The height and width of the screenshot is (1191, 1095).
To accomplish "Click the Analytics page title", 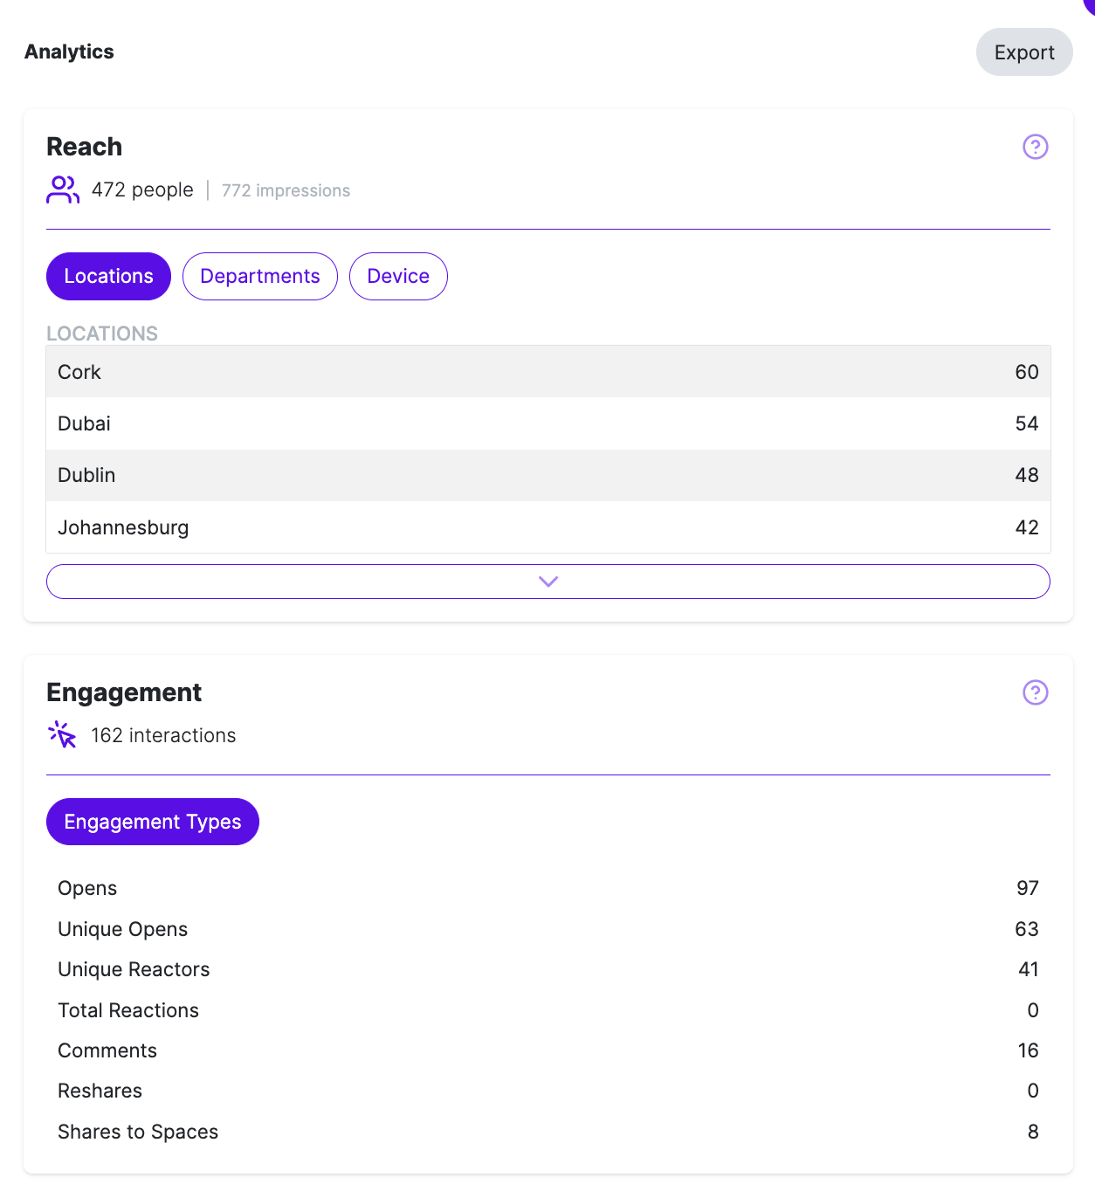I will coord(69,52).
